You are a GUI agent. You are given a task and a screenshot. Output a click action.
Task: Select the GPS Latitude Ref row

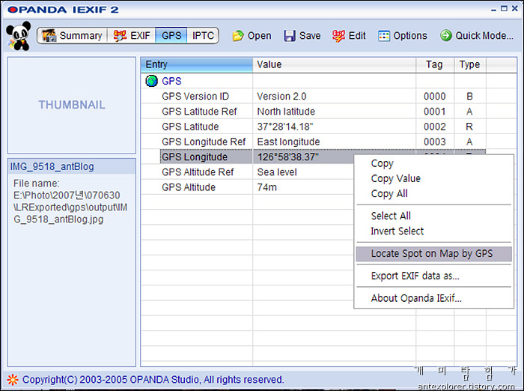pos(199,112)
